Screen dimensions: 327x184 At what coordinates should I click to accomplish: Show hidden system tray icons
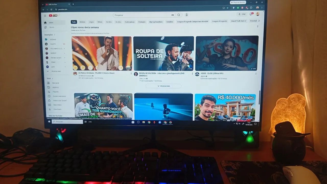234,123
